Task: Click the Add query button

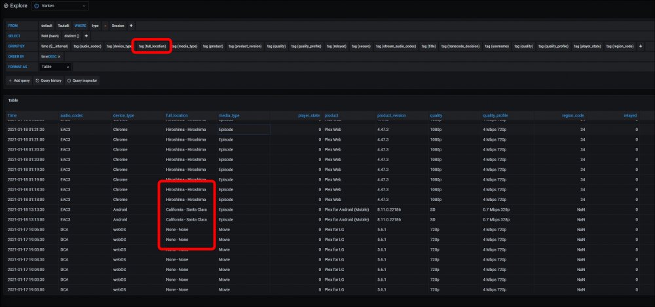Action: [x=19, y=81]
